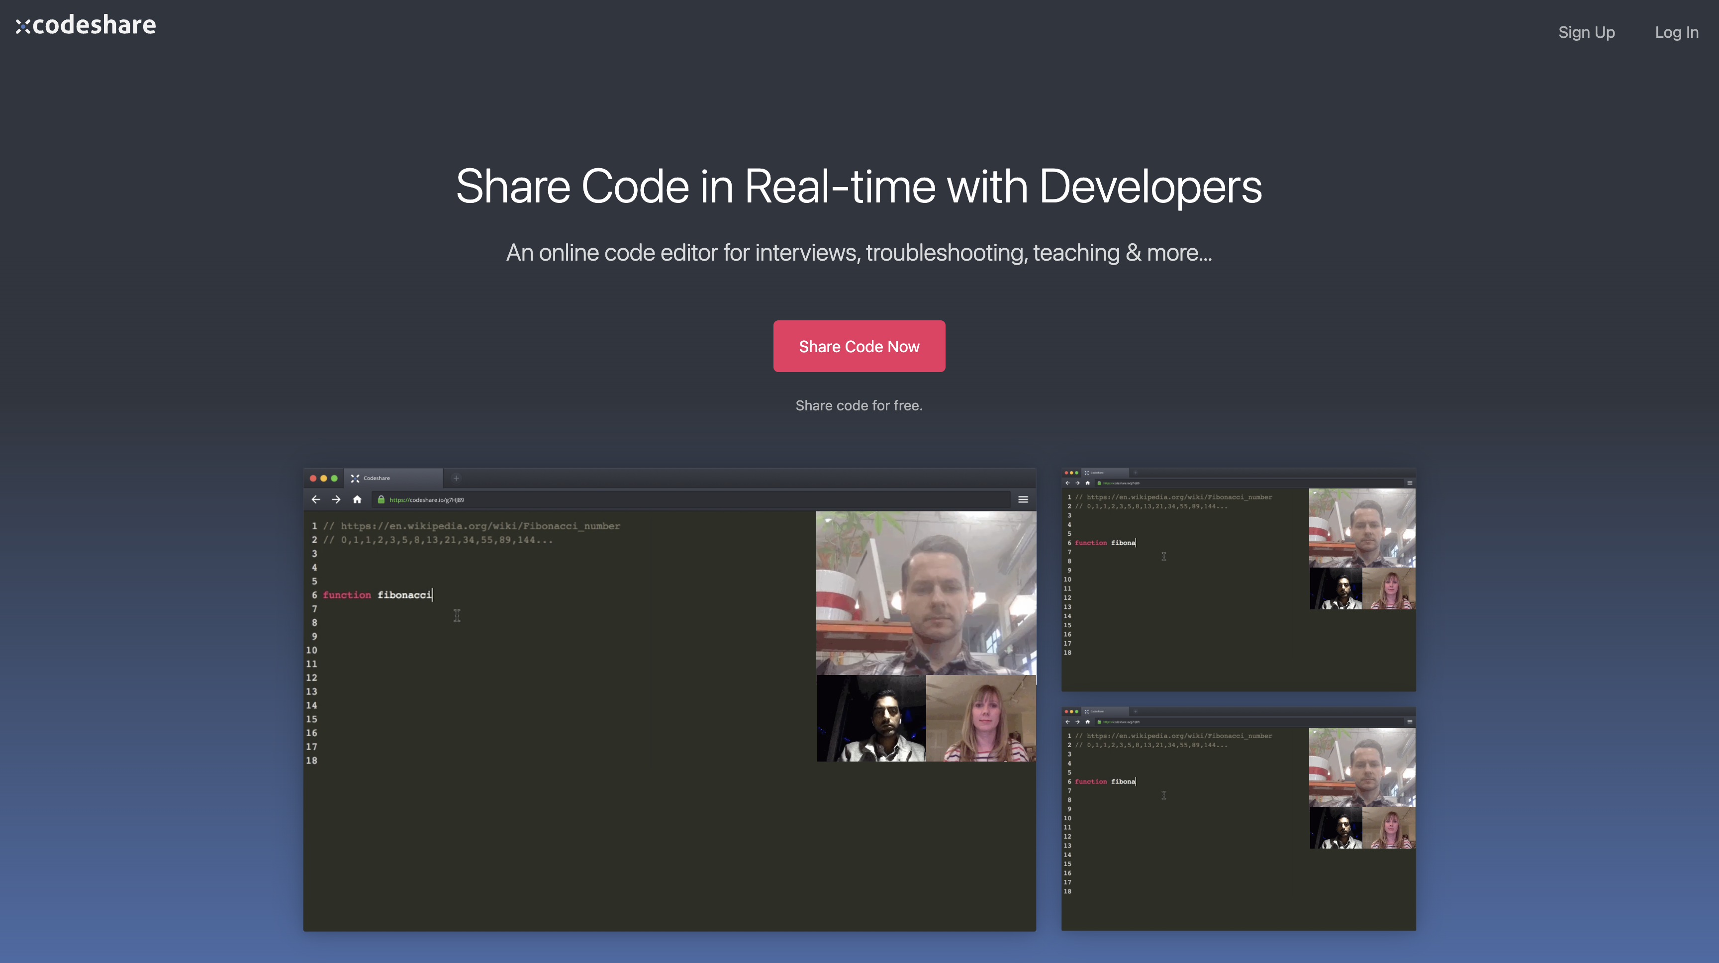Click the Codeshare tab favicon in large mockup

coord(355,478)
